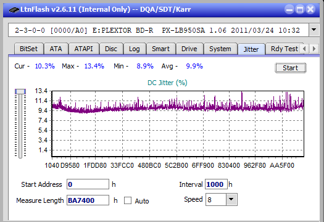Click the Start Address input field
324x222 pixels.
tap(88, 184)
